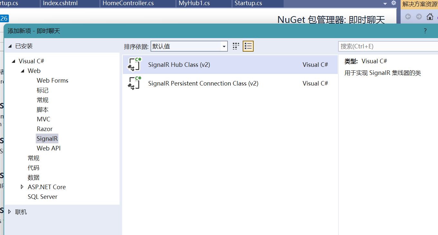438x235 pixels.
Task: Click the SignalR Hub Class template icon
Action: [x=135, y=64]
